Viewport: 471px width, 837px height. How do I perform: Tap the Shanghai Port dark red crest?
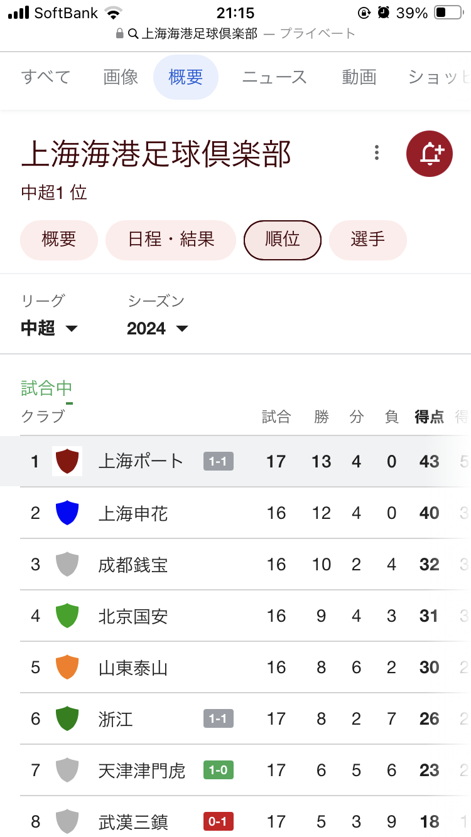[67, 462]
